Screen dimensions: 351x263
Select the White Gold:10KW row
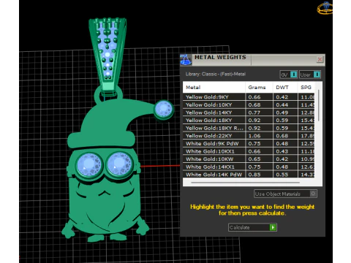249,159
